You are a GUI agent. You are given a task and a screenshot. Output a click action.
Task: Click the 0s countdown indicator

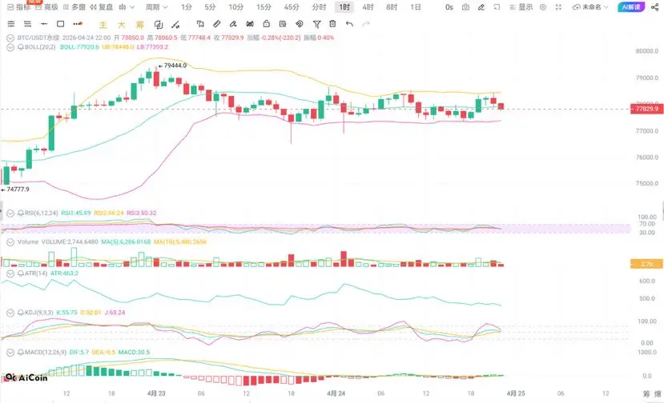click(449, 7)
